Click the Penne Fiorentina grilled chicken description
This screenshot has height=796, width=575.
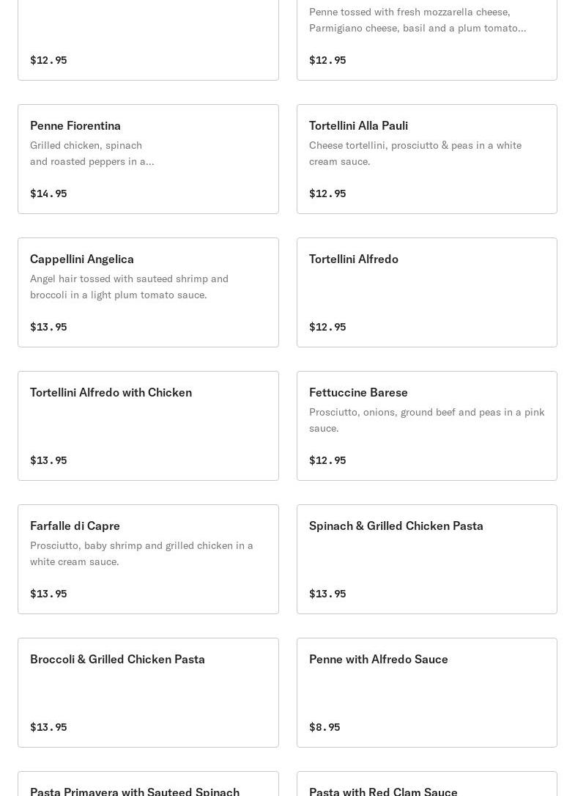[92, 153]
